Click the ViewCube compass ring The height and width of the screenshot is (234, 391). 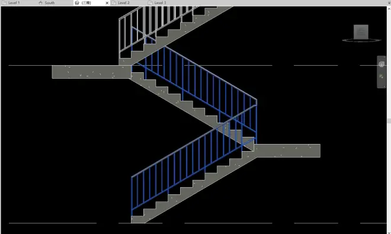point(361,40)
